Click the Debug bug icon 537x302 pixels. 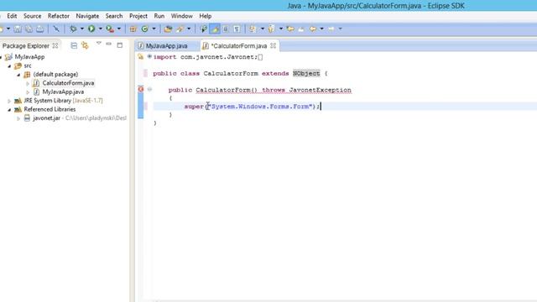73,29
